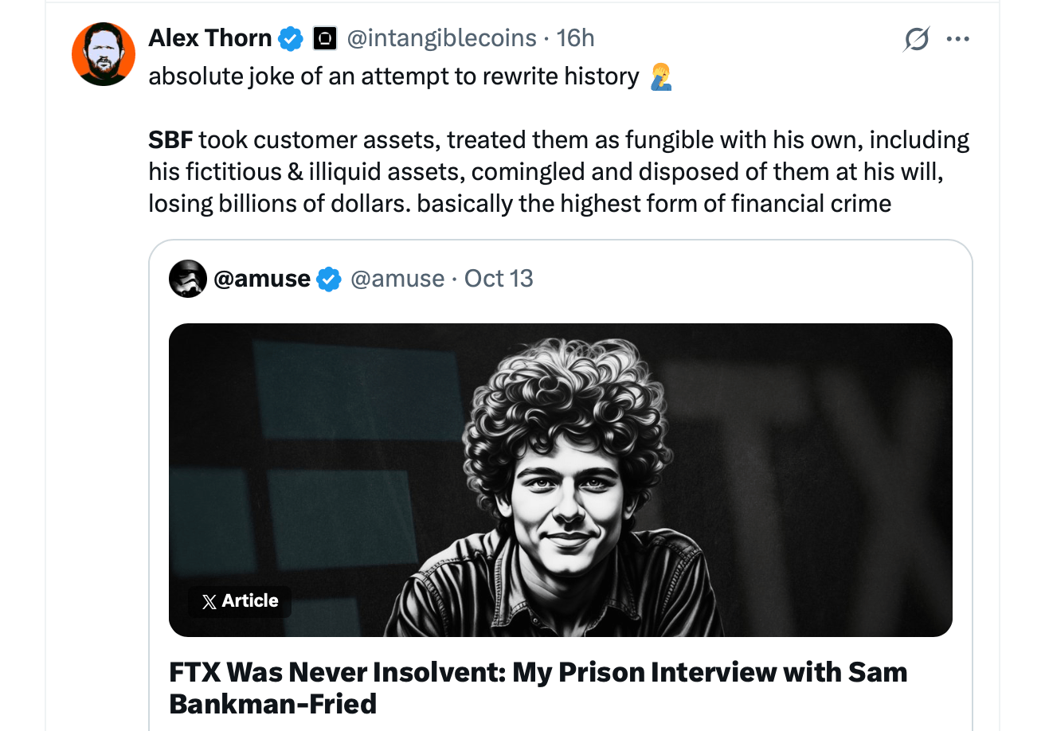Click Alex Thorn's display name
1045x731 pixels.
(x=209, y=37)
